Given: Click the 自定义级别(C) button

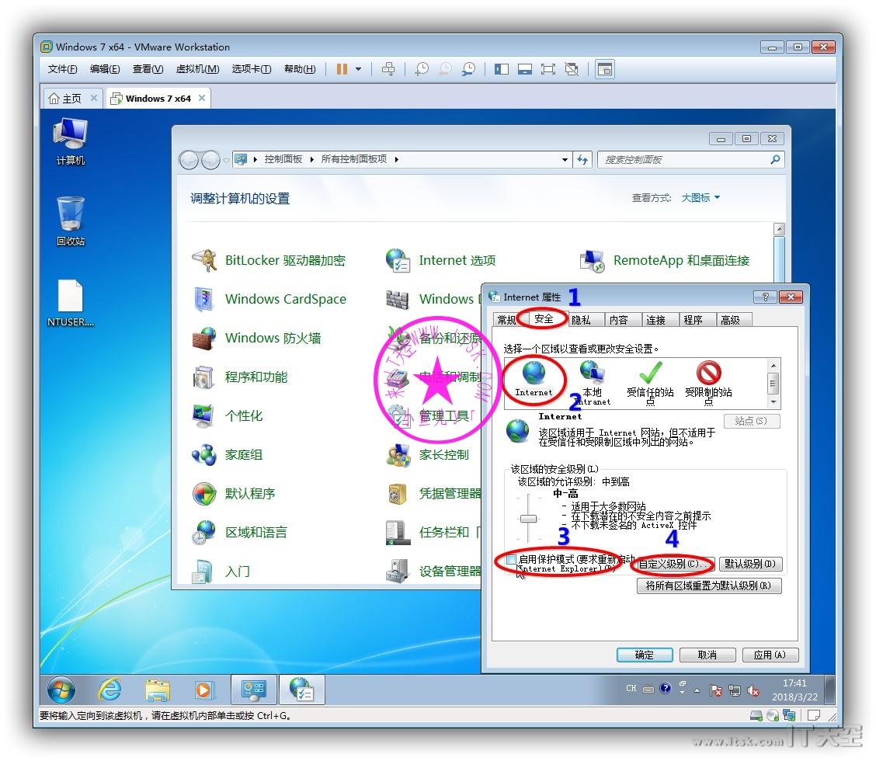Looking at the screenshot, I should (673, 564).
